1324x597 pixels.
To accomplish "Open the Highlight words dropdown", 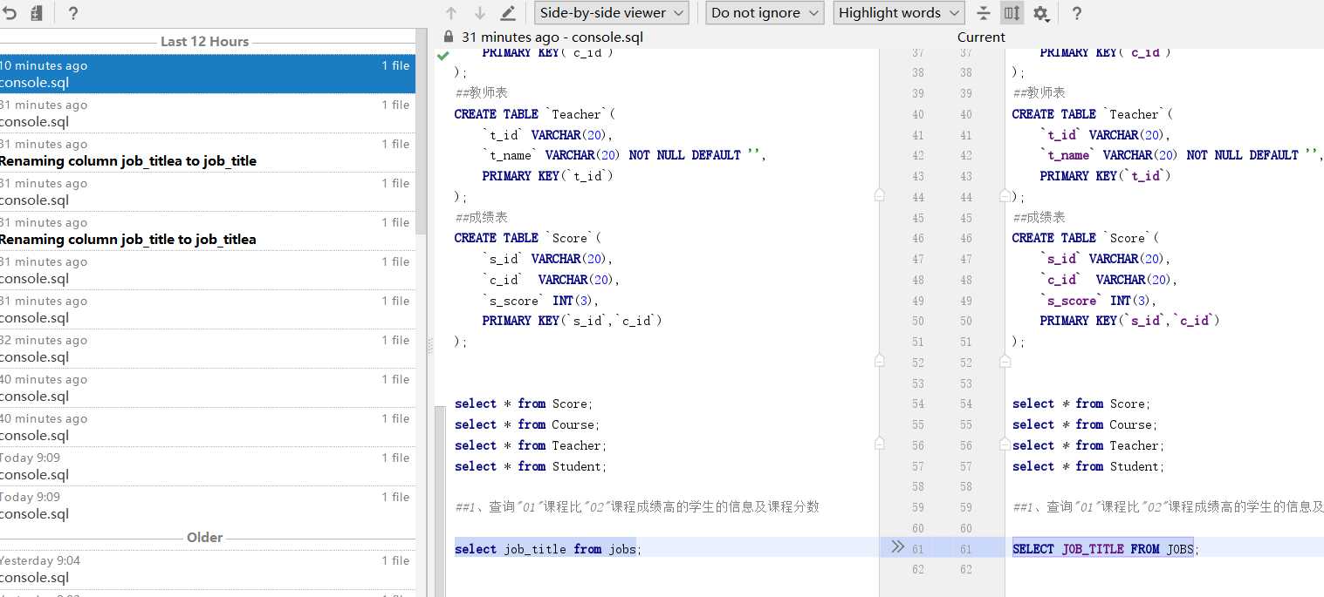I will [x=899, y=13].
